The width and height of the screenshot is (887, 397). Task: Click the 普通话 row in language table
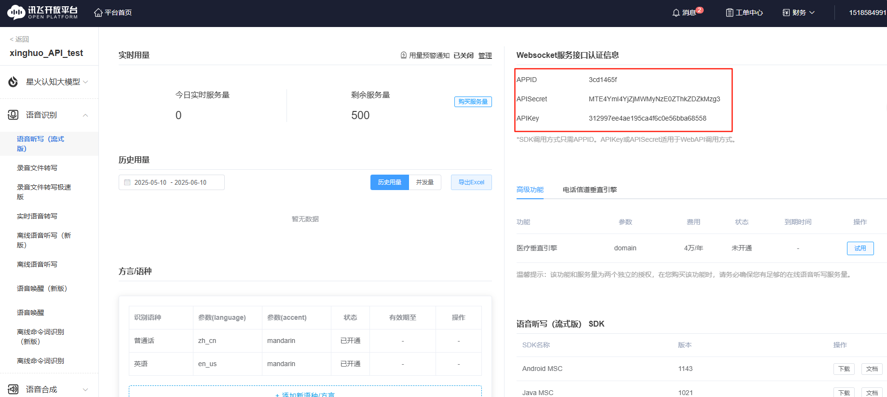click(305, 341)
